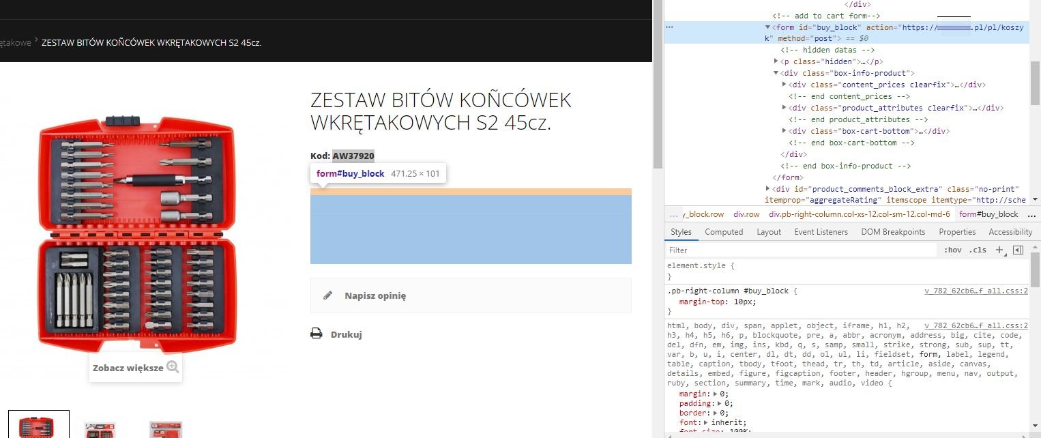Image resolution: width=1041 pixels, height=438 pixels.
Task: Toggle the computed styles sidebar icon
Action: point(1018,250)
